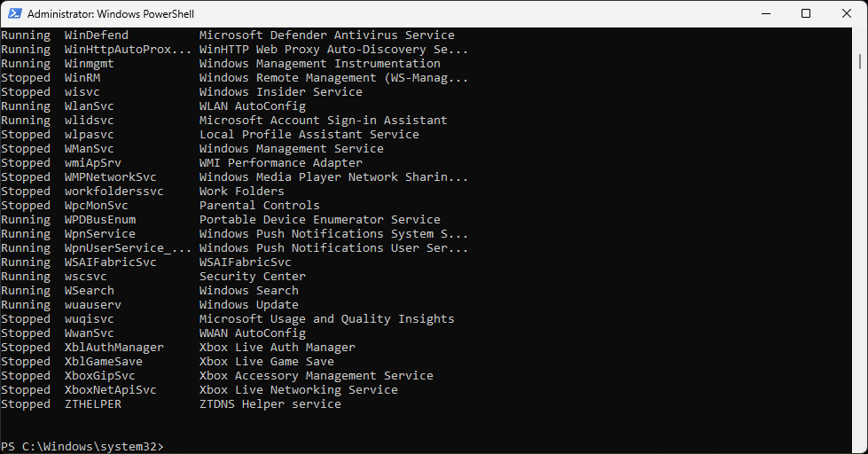Viewport: 868px width, 454px height.
Task: Minimize the PowerShell window
Action: click(x=765, y=13)
